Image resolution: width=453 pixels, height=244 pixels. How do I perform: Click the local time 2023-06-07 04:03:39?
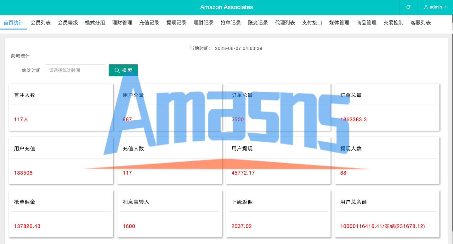point(239,48)
